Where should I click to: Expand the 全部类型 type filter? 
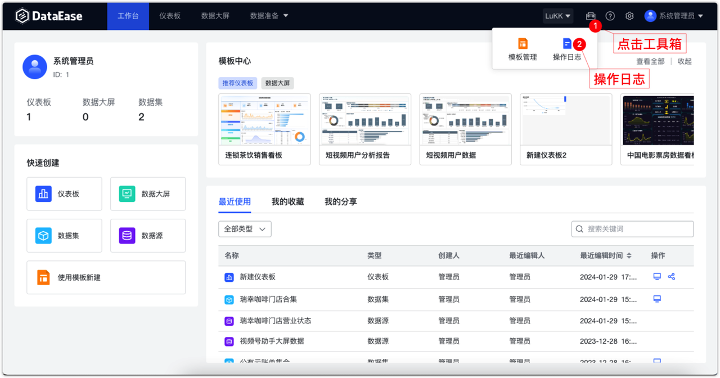pos(245,229)
